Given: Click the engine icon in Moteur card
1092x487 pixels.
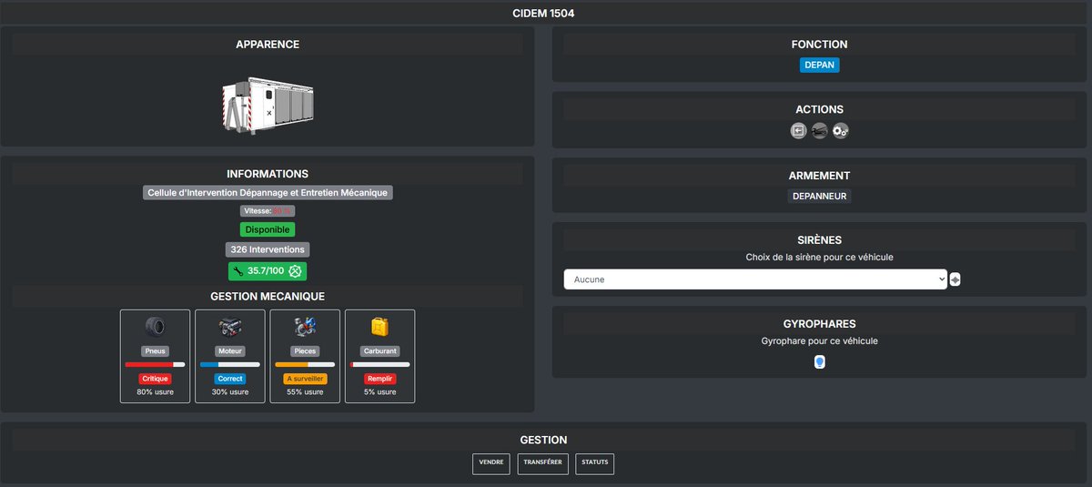Looking at the screenshot, I should coord(230,327).
